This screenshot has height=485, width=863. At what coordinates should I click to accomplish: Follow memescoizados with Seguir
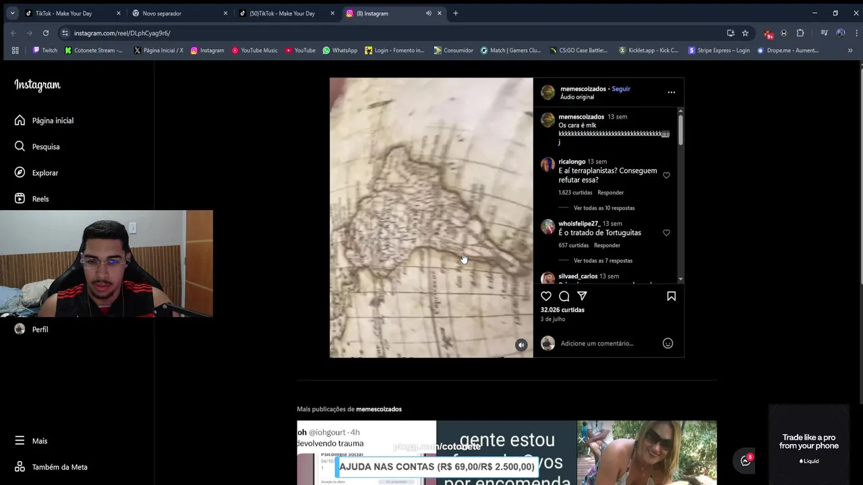click(621, 89)
